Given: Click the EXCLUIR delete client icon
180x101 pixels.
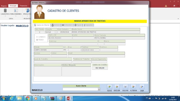Looking at the screenshot, I should pyautogui.click(x=117, y=87).
